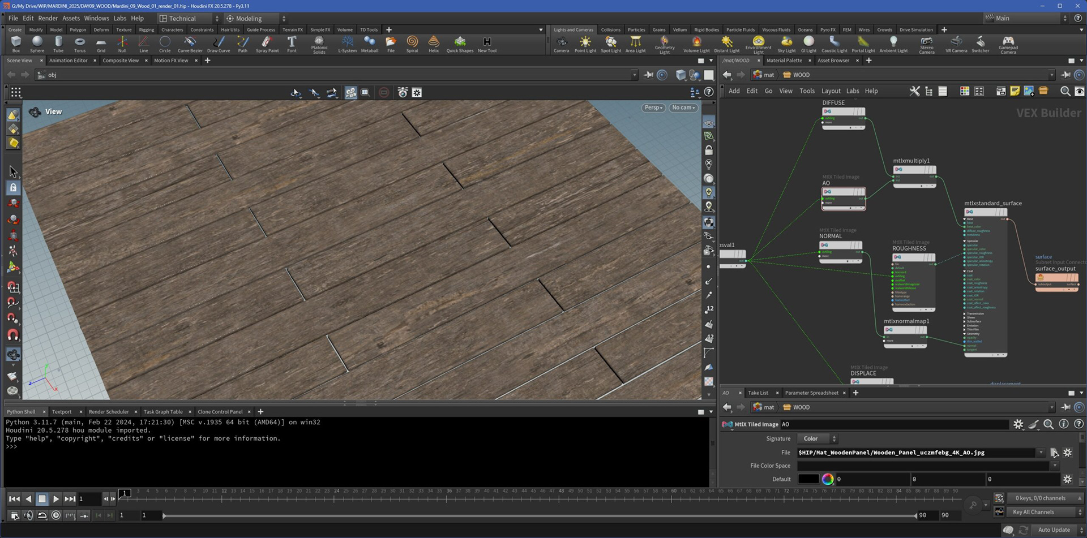
Task: Toggle real-time playback on the timeline
Action: pyautogui.click(x=56, y=515)
